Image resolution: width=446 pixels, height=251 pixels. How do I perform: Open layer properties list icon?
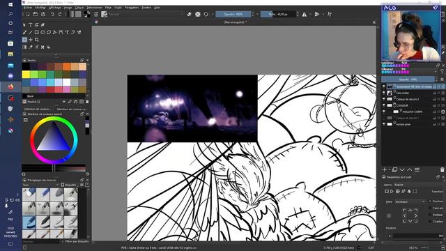(417, 170)
